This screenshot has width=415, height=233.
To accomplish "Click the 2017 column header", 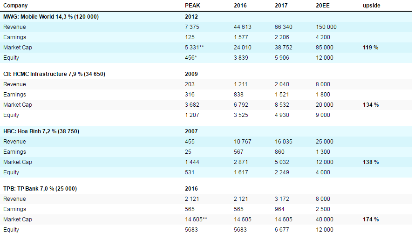I will click(281, 6).
